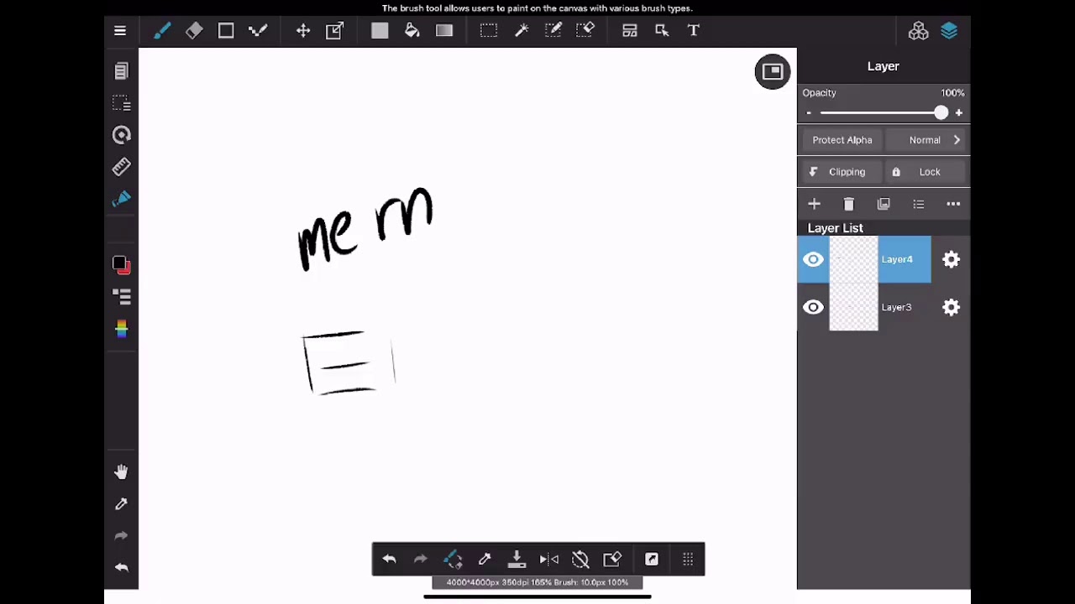Open the layer list options menu
Image resolution: width=1075 pixels, height=604 pixels.
919,204
